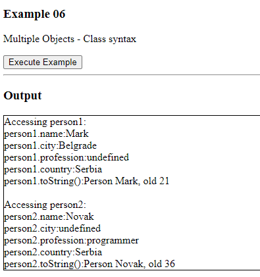Click the Output heading
This screenshot has width=260, height=277.
point(22,95)
